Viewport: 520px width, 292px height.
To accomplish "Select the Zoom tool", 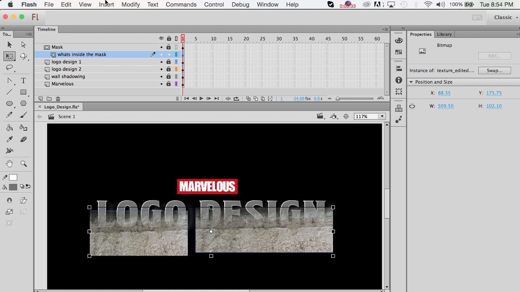I will [23, 163].
